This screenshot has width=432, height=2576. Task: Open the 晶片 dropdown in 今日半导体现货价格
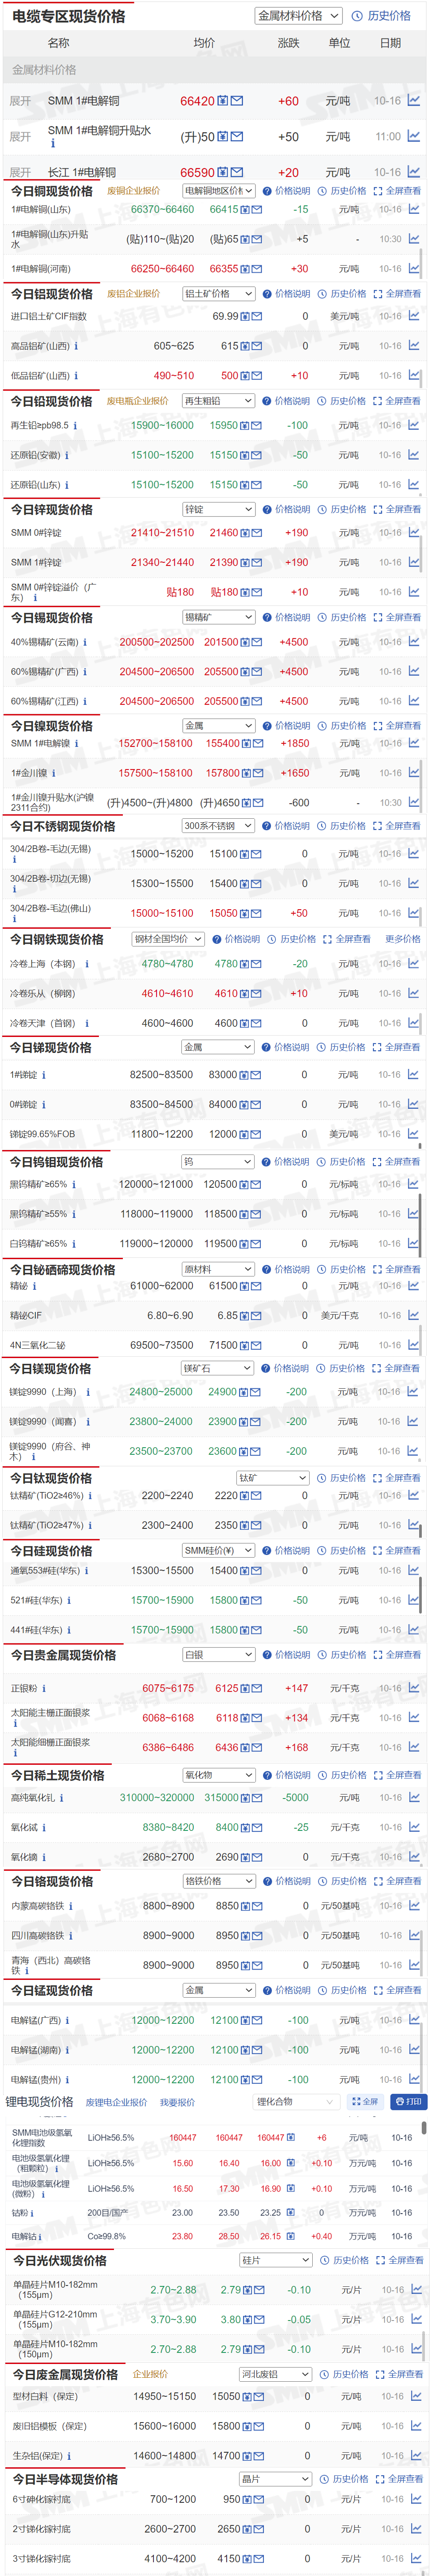(276, 2479)
